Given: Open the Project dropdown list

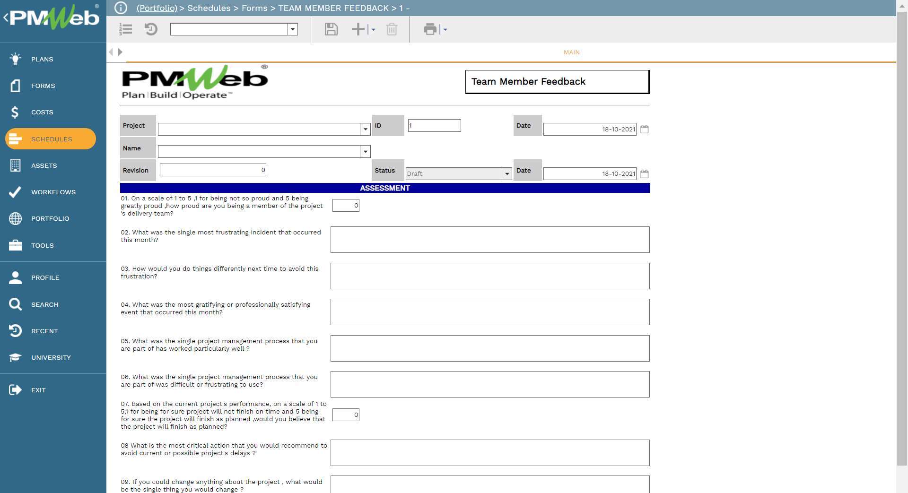Looking at the screenshot, I should point(365,129).
